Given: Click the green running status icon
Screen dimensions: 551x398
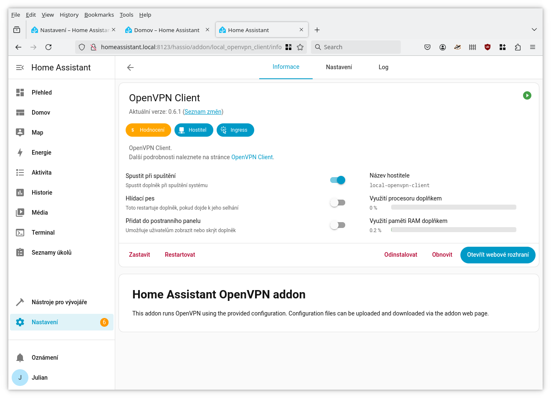Looking at the screenshot, I should (527, 95).
